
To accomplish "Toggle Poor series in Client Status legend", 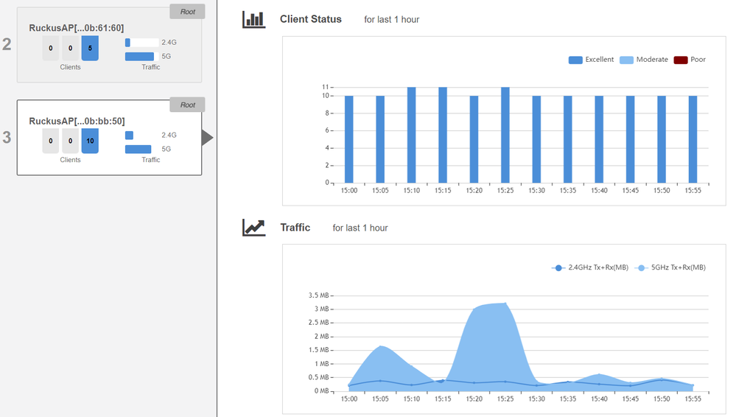I will 690,60.
